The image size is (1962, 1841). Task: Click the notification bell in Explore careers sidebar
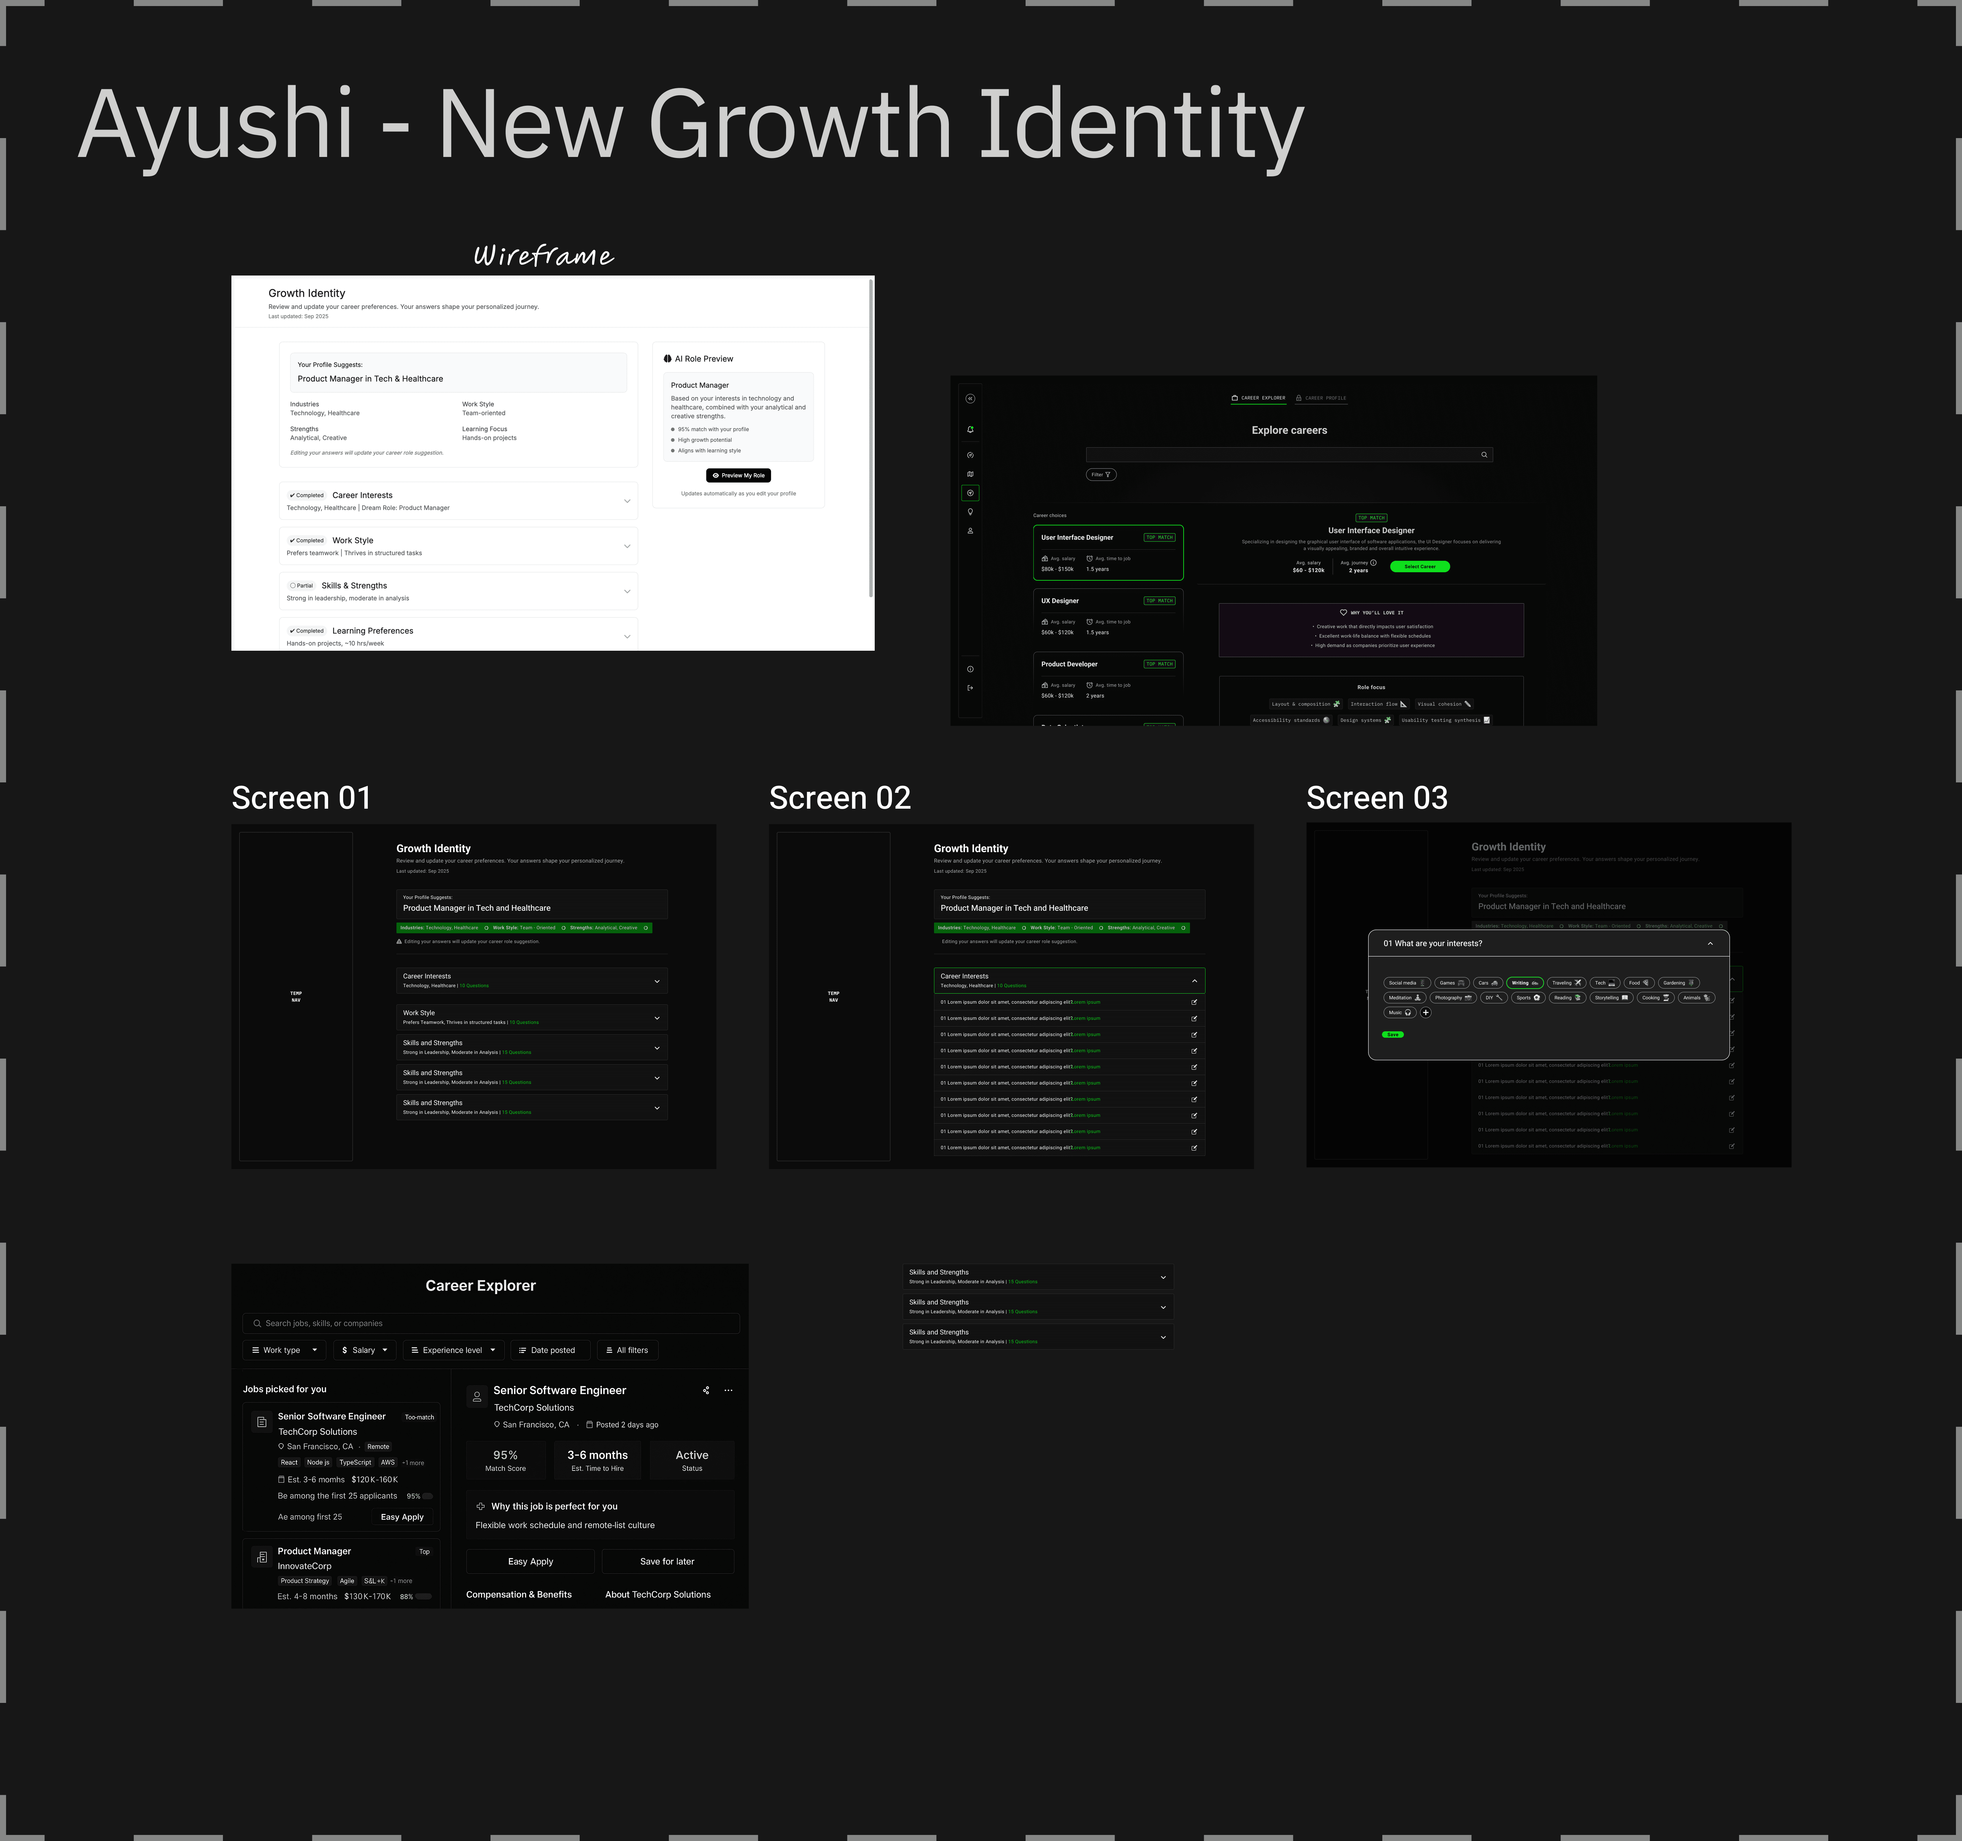[970, 429]
